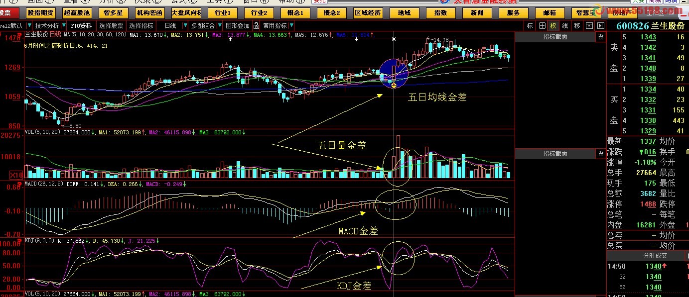This screenshot has height=297, width=689.
Task: Open the 区域经济 category
Action: (368, 12)
